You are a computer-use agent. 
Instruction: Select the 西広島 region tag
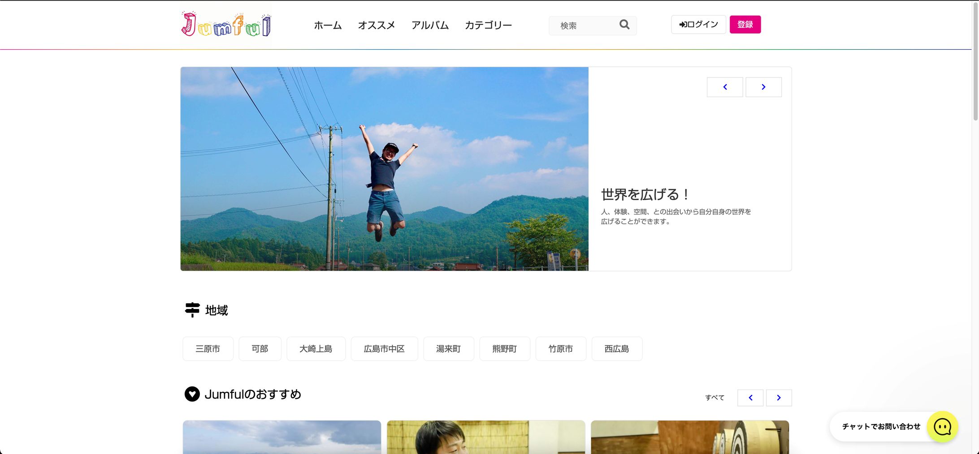click(617, 349)
